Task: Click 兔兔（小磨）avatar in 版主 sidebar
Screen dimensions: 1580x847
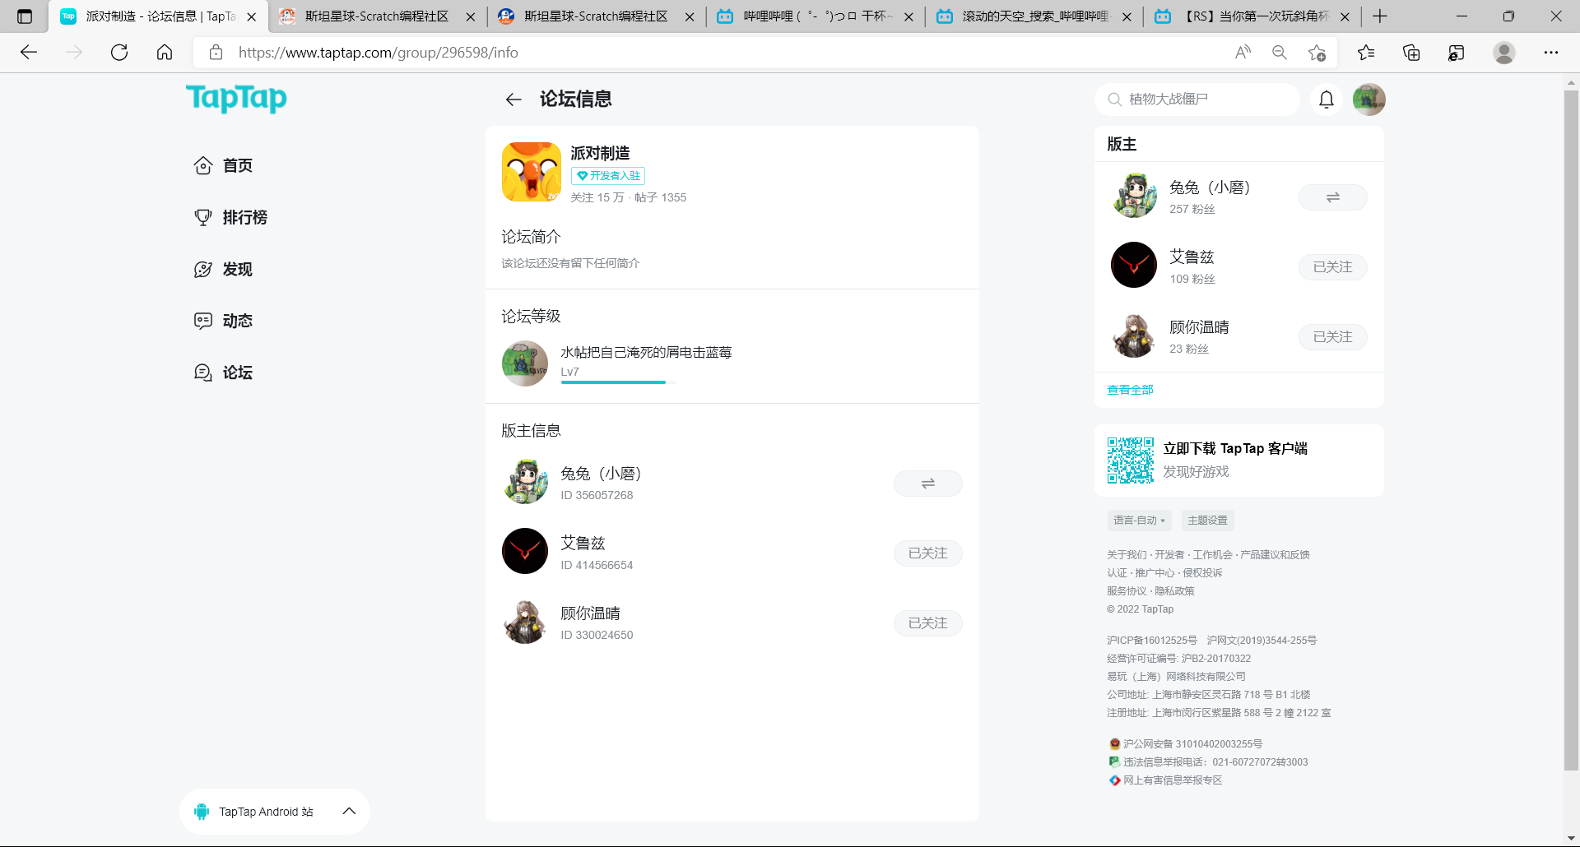Action: coord(1134,195)
